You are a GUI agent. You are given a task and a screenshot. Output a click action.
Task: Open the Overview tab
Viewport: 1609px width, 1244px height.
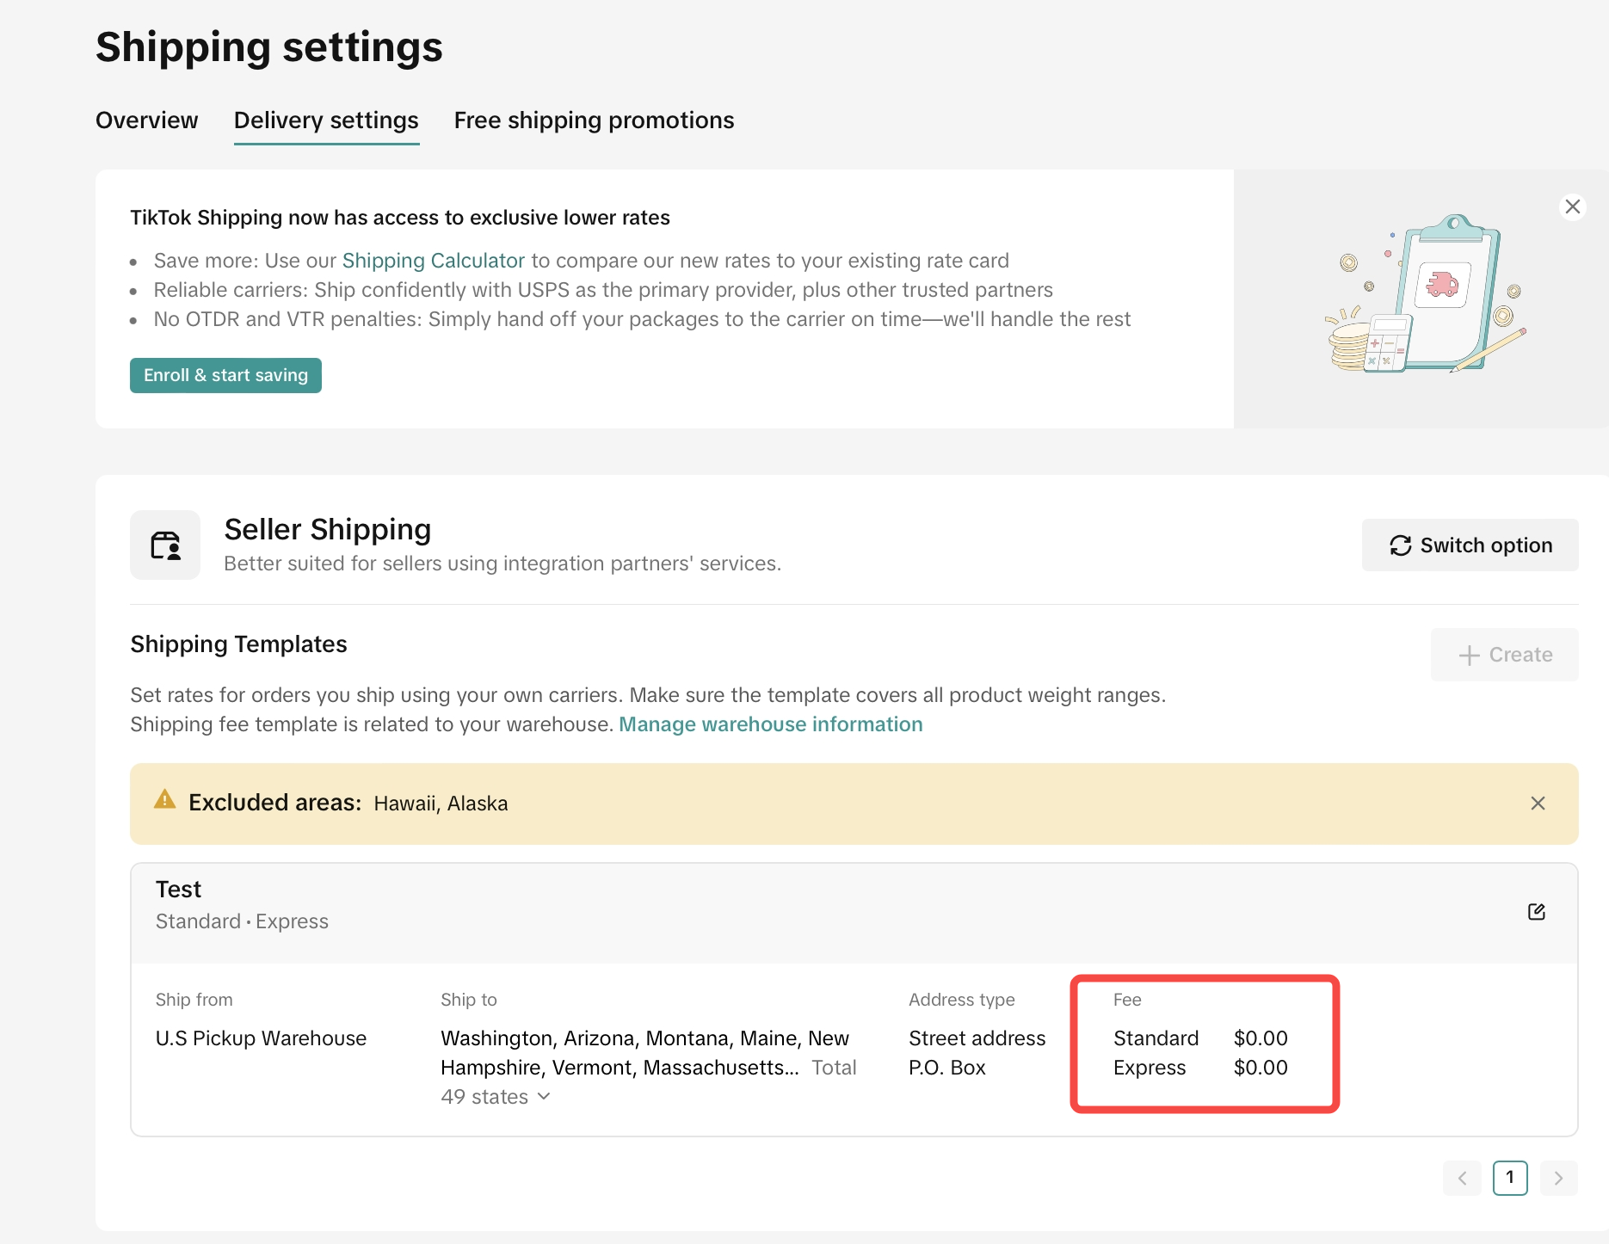[x=147, y=120]
